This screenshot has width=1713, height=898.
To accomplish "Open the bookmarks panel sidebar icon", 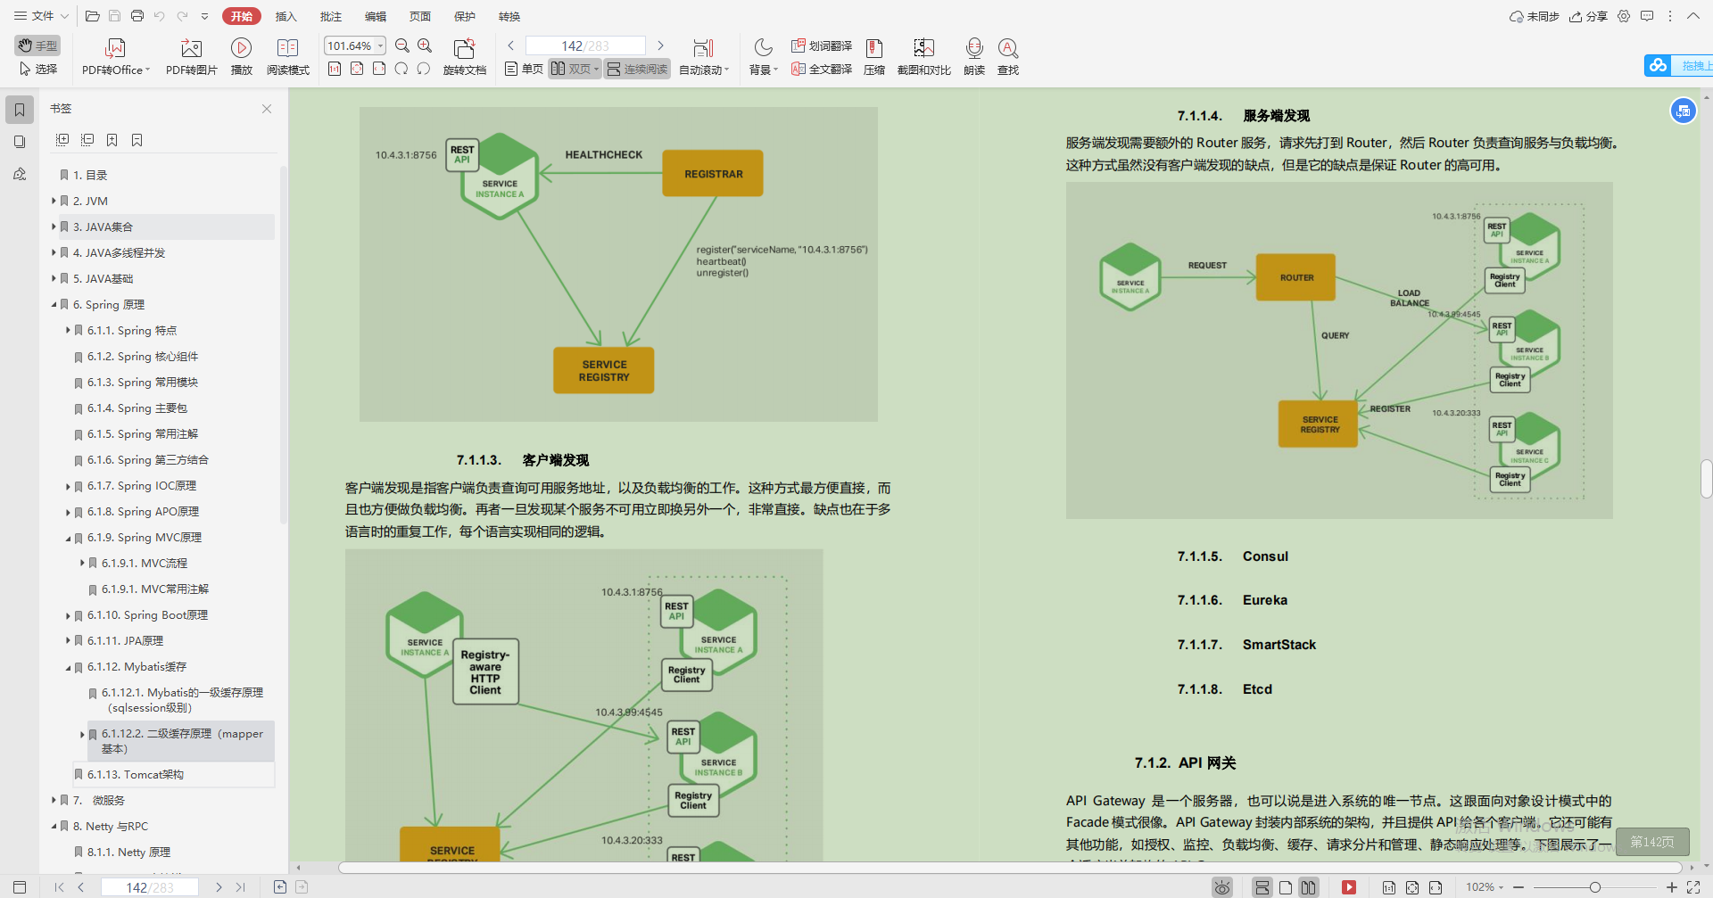I will click(20, 110).
